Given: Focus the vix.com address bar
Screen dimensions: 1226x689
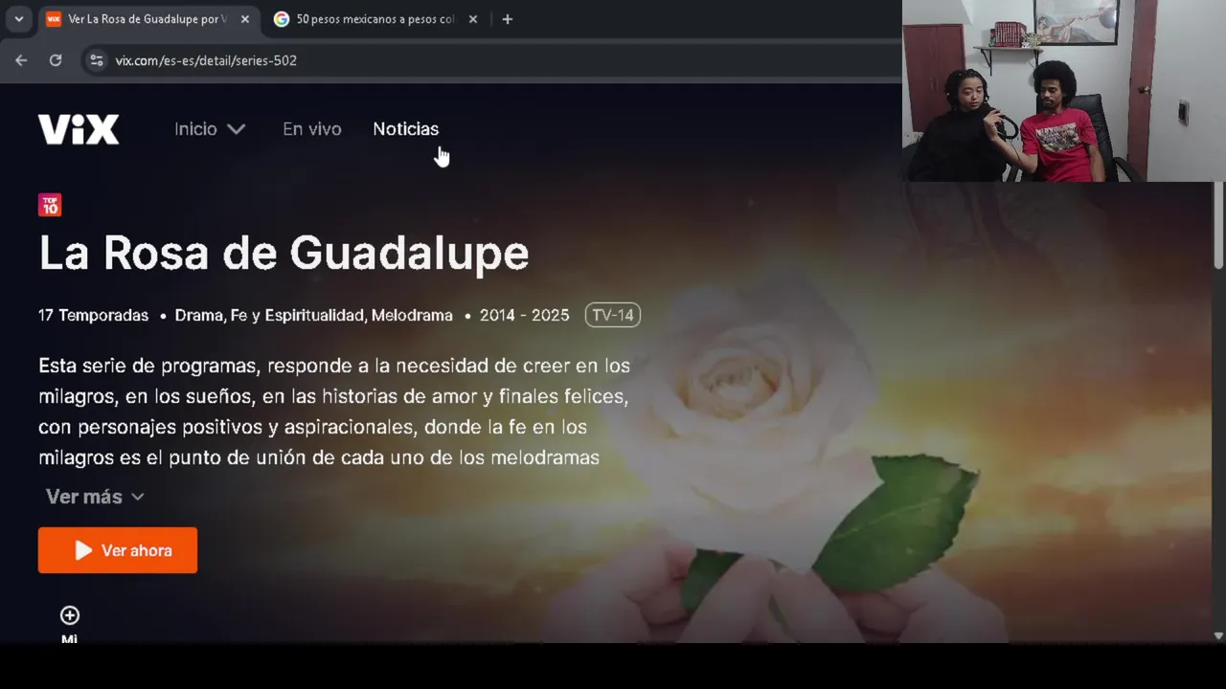Looking at the screenshot, I should (x=488, y=60).
